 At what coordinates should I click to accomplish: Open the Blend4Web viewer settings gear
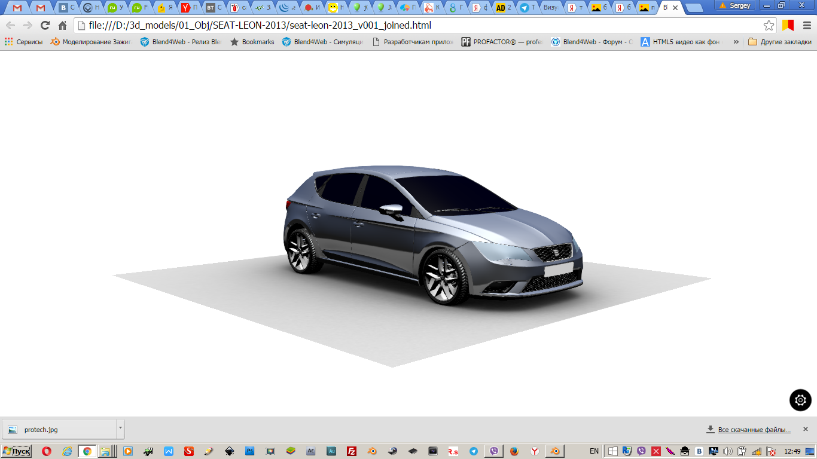800,400
